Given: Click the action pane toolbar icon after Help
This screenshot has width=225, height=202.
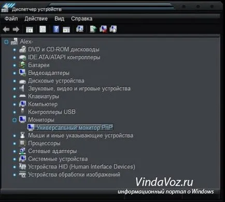Looking at the screenshot, I should click(66, 30).
